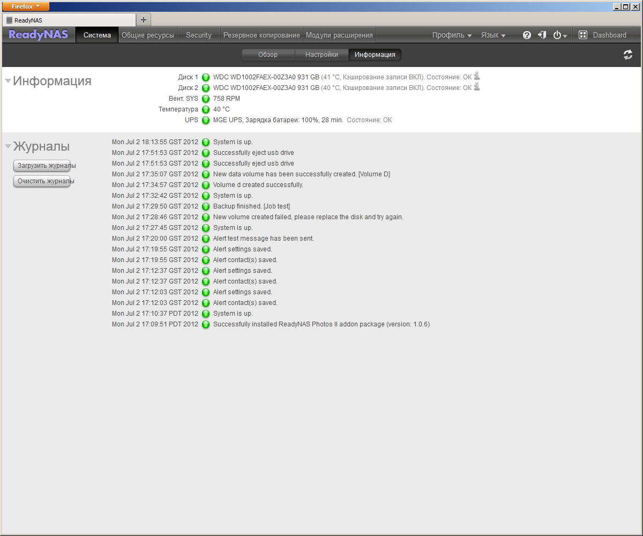This screenshot has width=643, height=536.
Task: Click the Загрузить журналы button
Action: (x=42, y=166)
